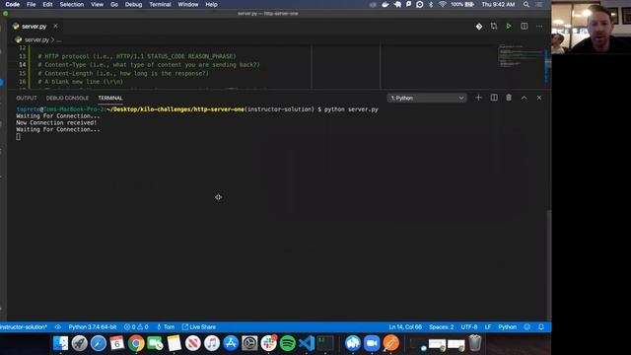Viewport: 631px width, 355px height.
Task: Open the Help menu
Action: 211,4
